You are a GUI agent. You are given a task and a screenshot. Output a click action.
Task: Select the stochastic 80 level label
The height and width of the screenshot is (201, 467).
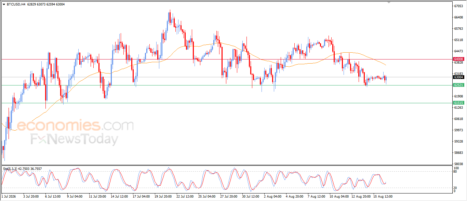(x=455, y=172)
